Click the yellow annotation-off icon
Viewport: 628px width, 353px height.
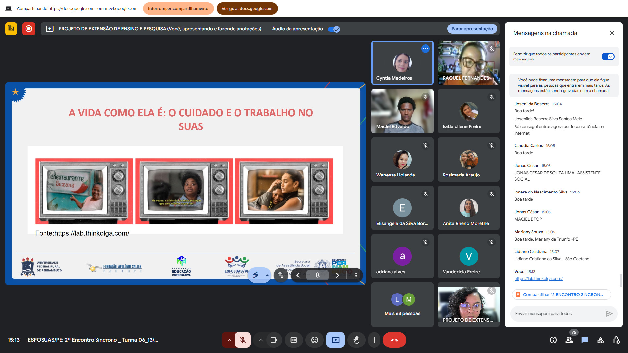(11, 29)
